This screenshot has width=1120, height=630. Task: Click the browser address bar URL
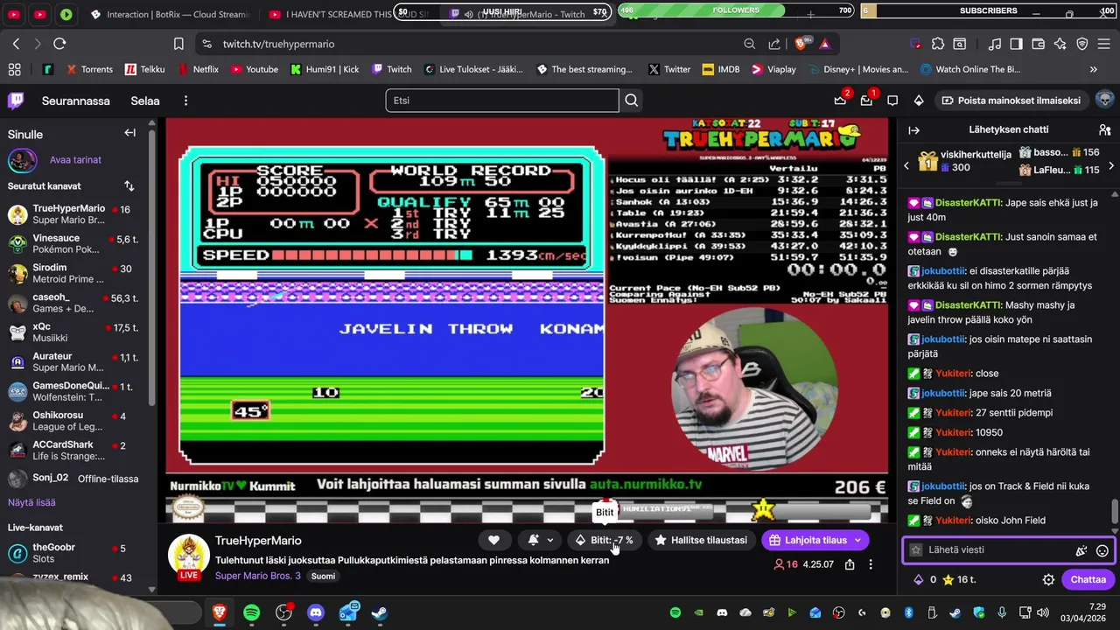point(278,44)
